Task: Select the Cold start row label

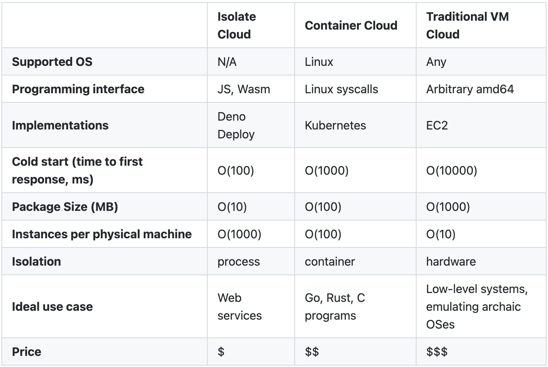Action: [x=77, y=171]
